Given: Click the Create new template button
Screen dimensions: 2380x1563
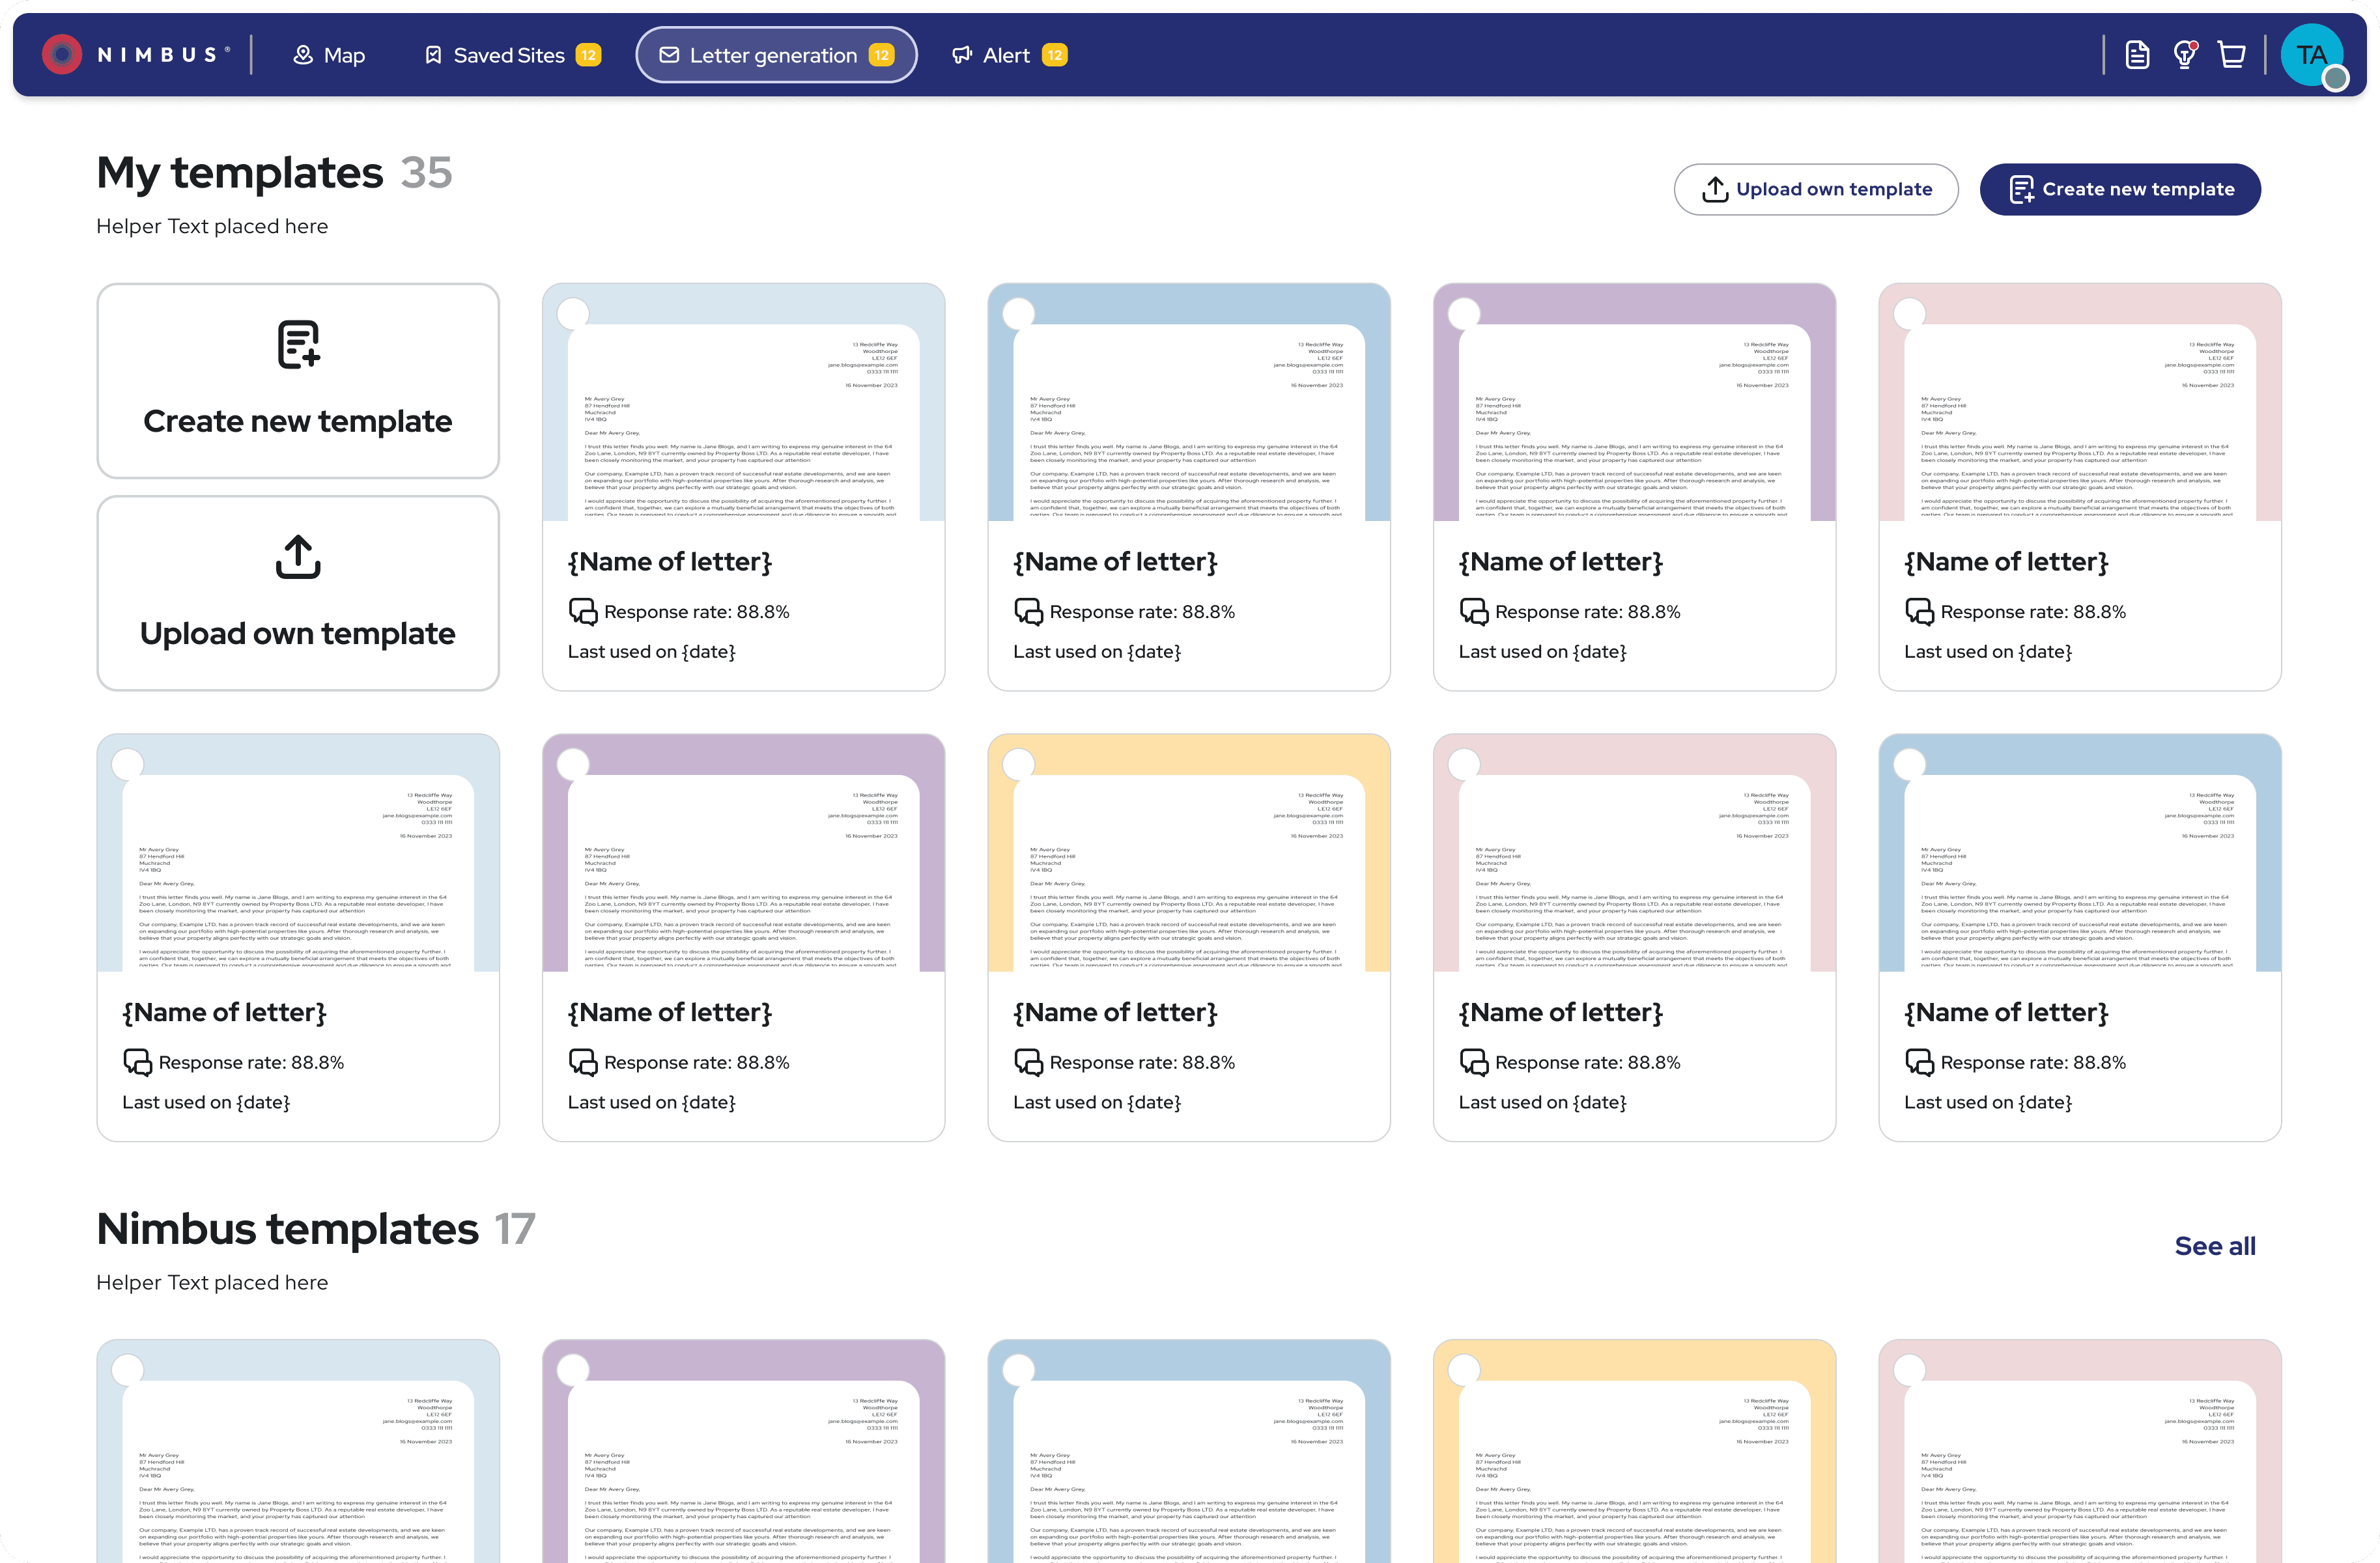Looking at the screenshot, I should click(x=2120, y=188).
